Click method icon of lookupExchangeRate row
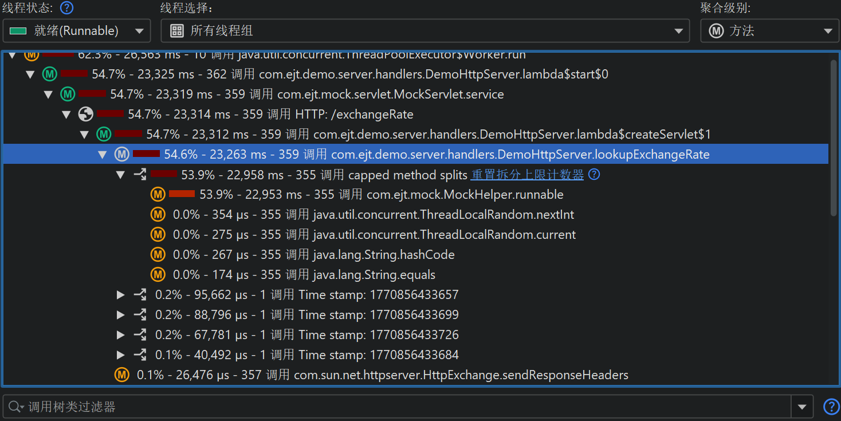The height and width of the screenshot is (421, 841). click(122, 154)
